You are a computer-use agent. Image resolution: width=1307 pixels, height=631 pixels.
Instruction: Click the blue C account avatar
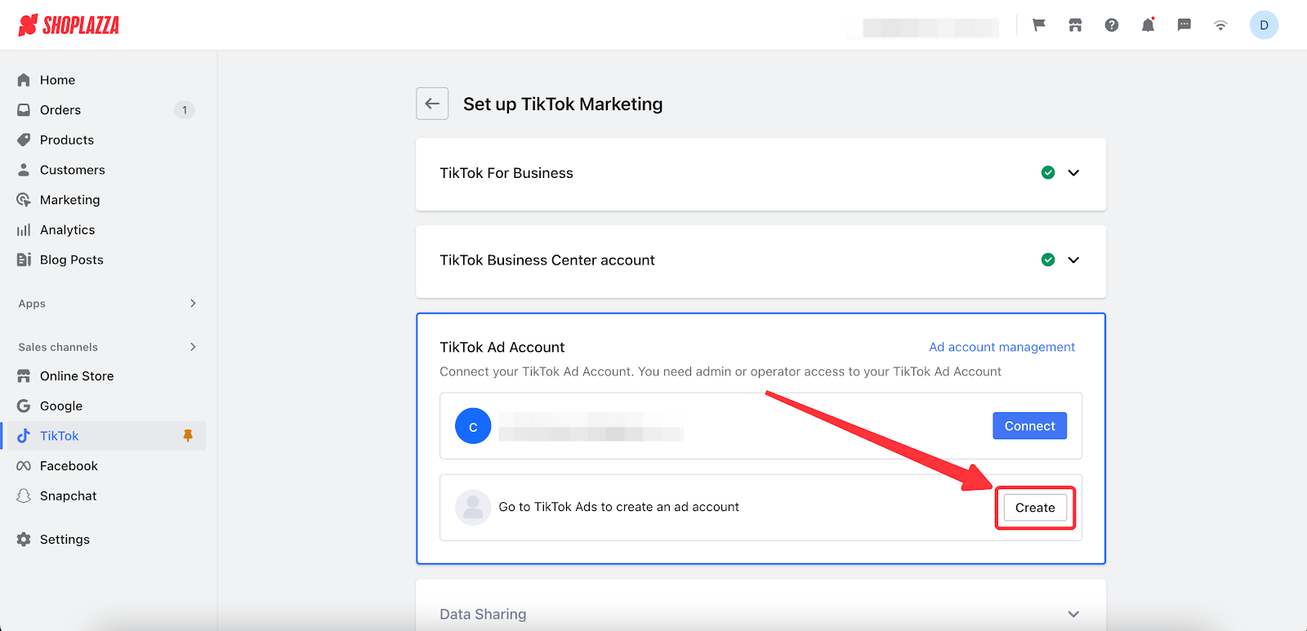473,426
